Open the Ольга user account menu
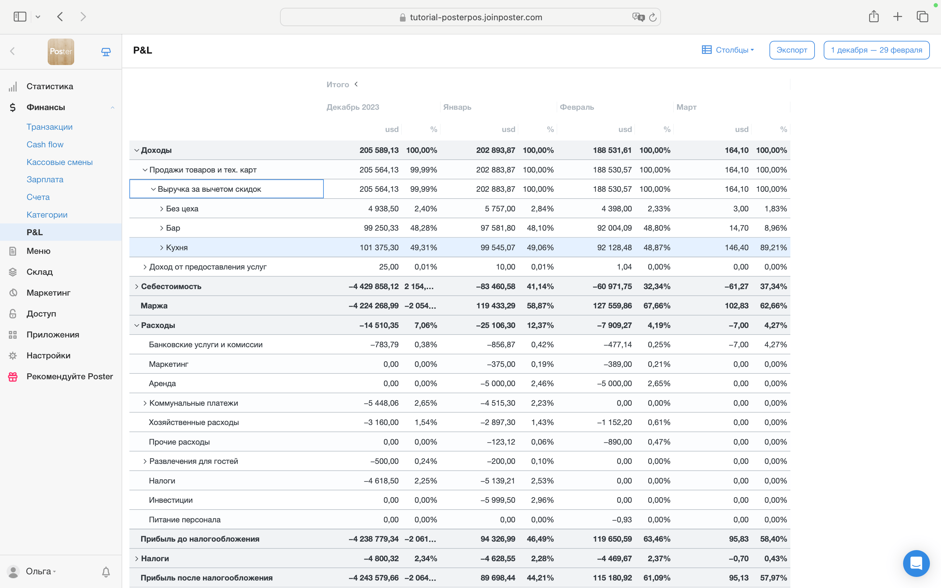 (38, 571)
